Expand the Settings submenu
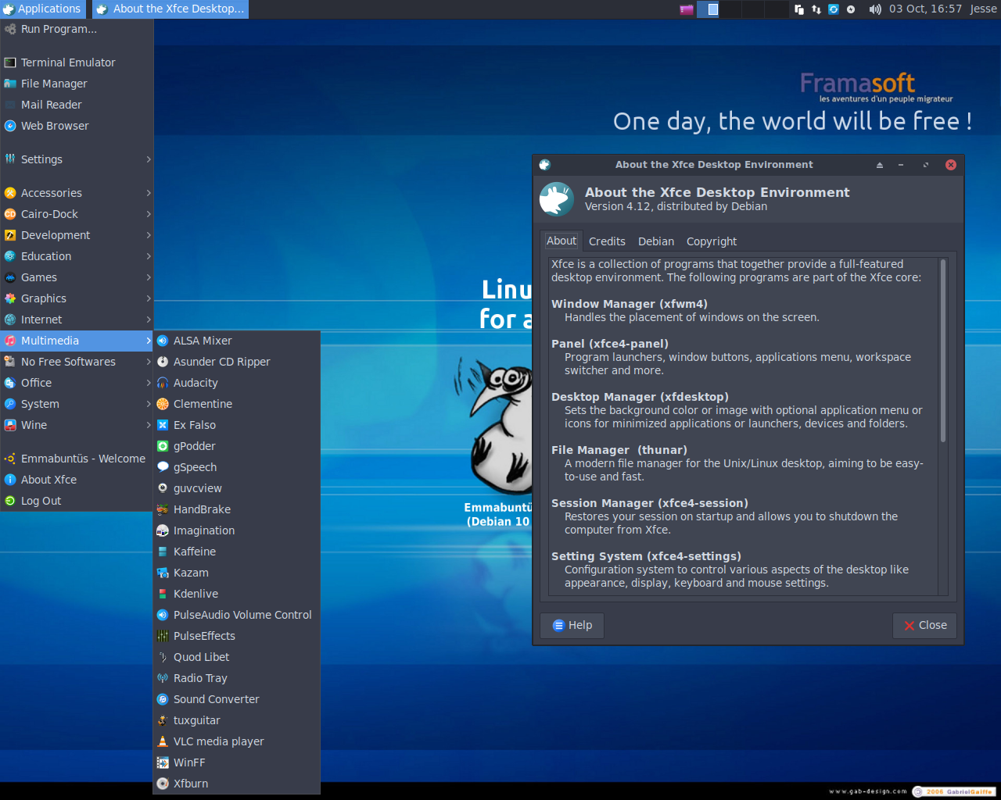The image size is (1001, 800). 77,159
